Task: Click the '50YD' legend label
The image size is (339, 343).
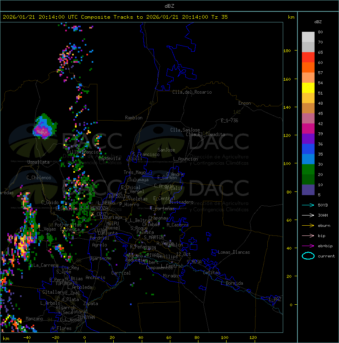Action: point(323,205)
